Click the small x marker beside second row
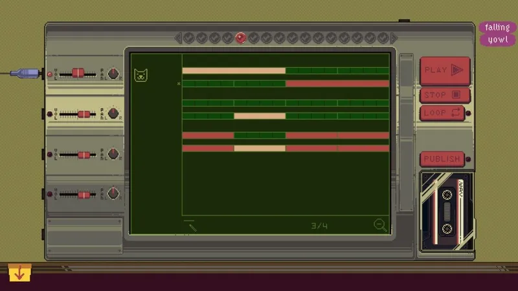The image size is (518, 291). click(x=179, y=84)
